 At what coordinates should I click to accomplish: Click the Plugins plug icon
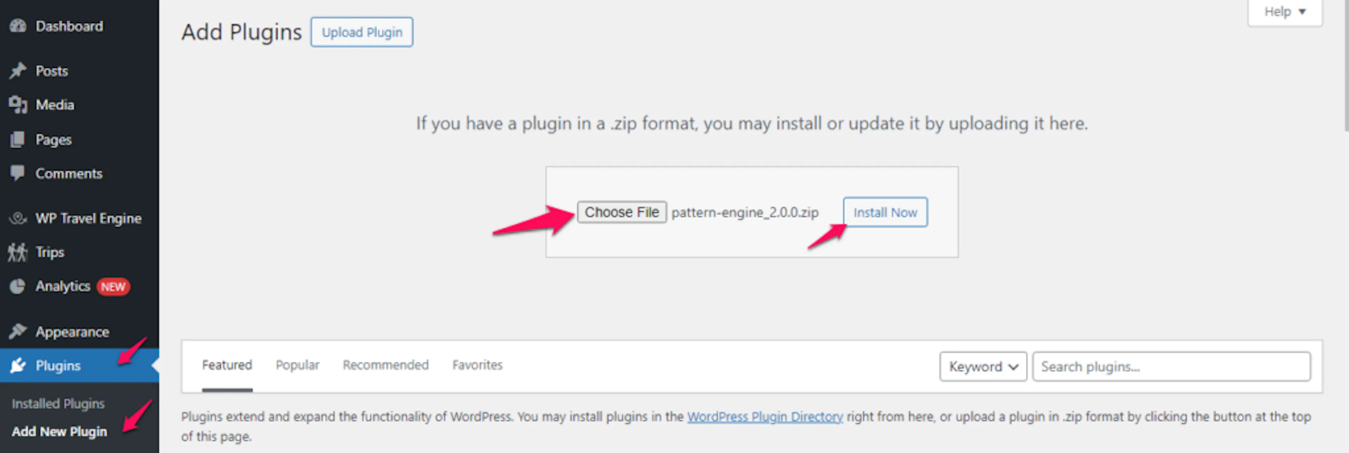click(x=18, y=366)
